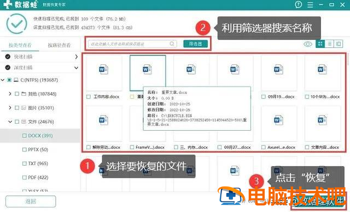The height and width of the screenshot is (212, 350).
Task: Open the hamburger menu in title bar
Action: [x=310, y=5]
